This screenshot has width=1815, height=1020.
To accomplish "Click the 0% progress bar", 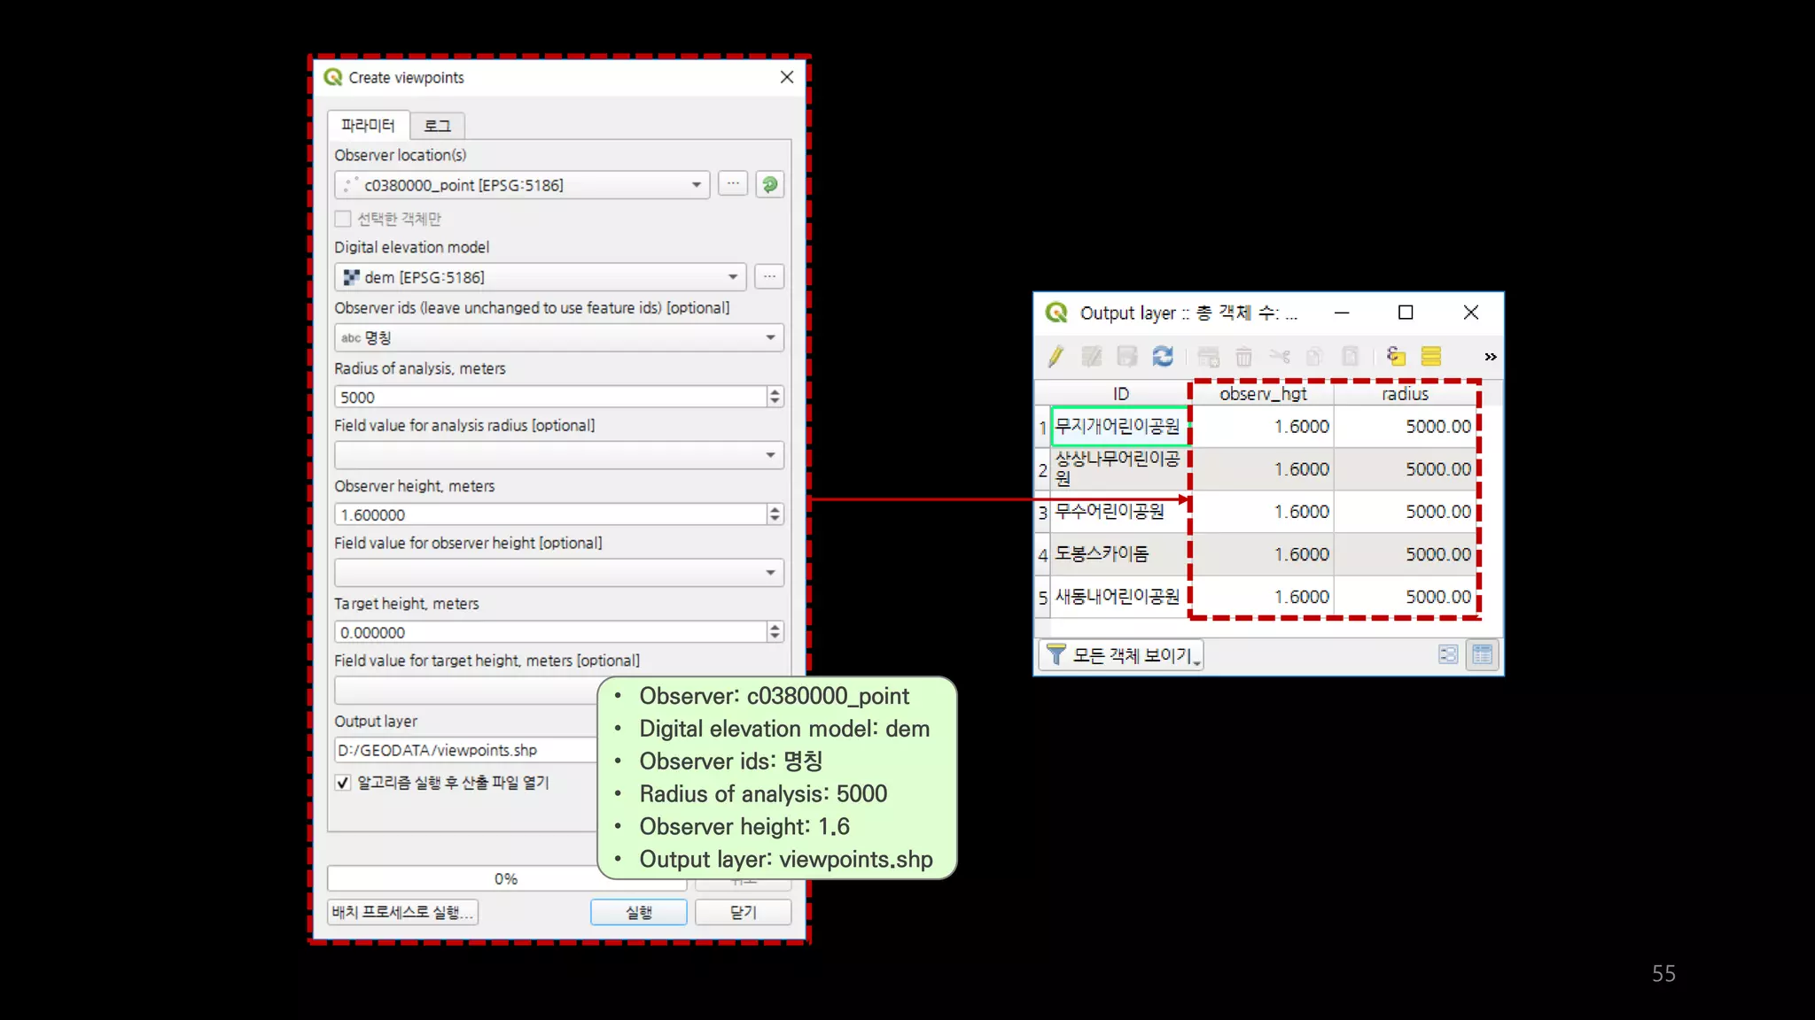I will (x=505, y=878).
